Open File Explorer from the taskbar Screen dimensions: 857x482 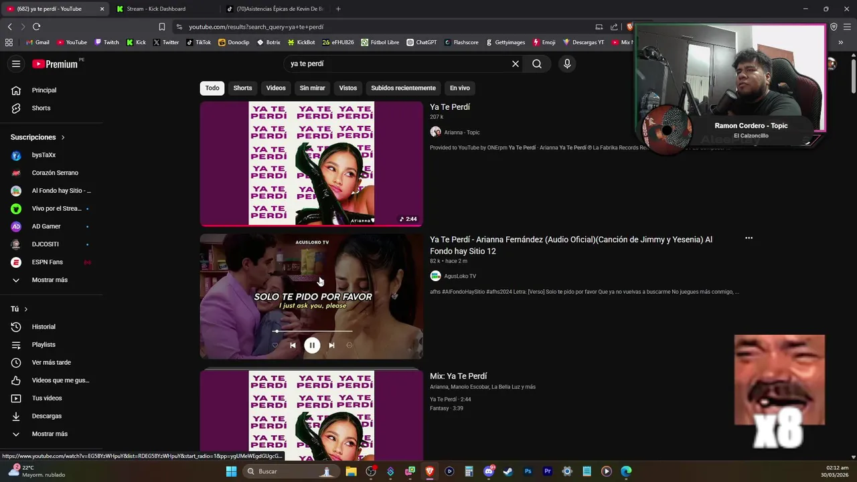(x=351, y=471)
